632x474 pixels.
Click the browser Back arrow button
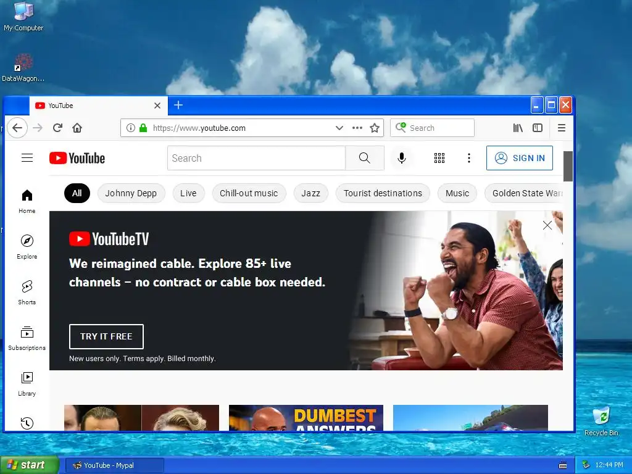tap(17, 128)
